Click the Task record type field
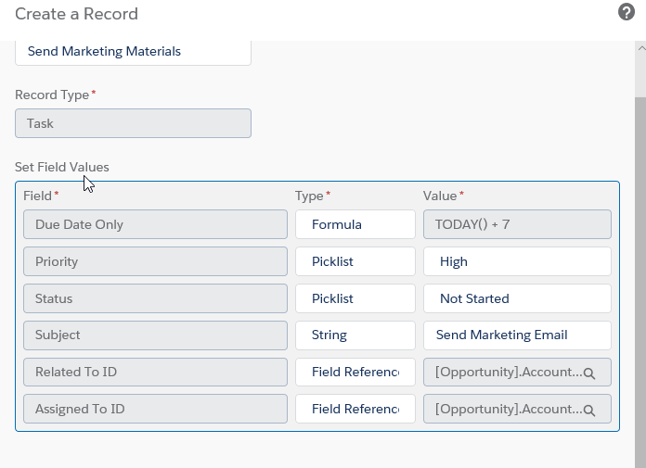 [133, 123]
